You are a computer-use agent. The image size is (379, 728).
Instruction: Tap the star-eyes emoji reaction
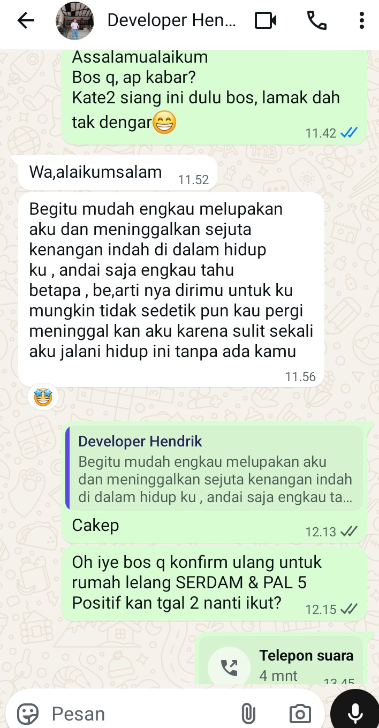[x=43, y=397]
